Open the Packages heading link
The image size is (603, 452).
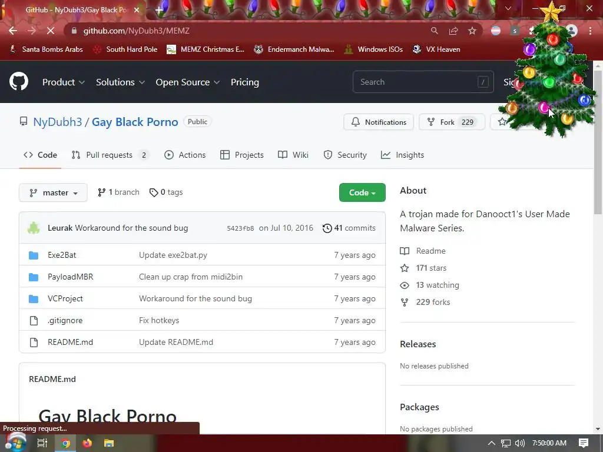click(x=419, y=407)
